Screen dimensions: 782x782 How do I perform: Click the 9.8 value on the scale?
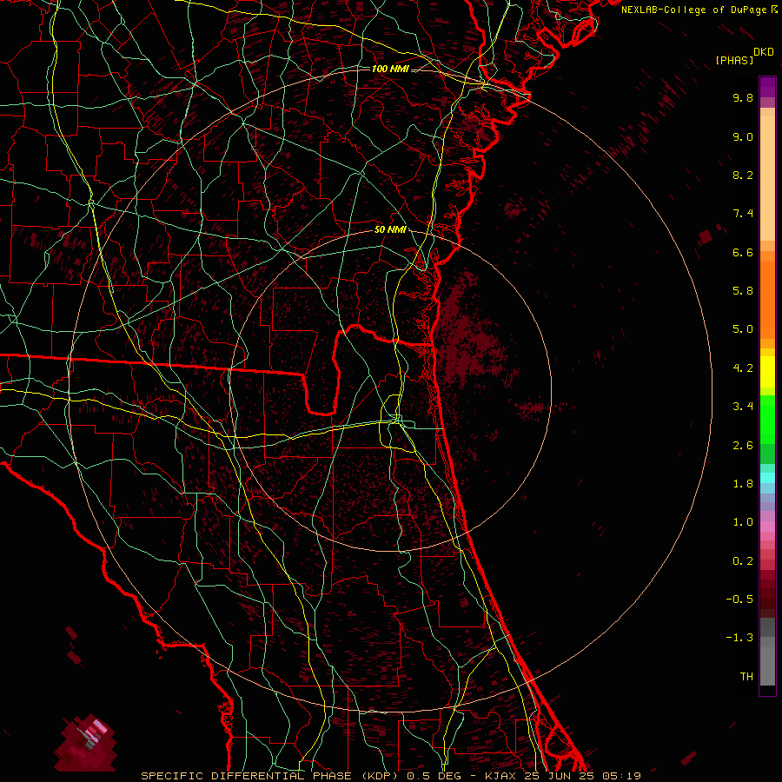pyautogui.click(x=743, y=97)
